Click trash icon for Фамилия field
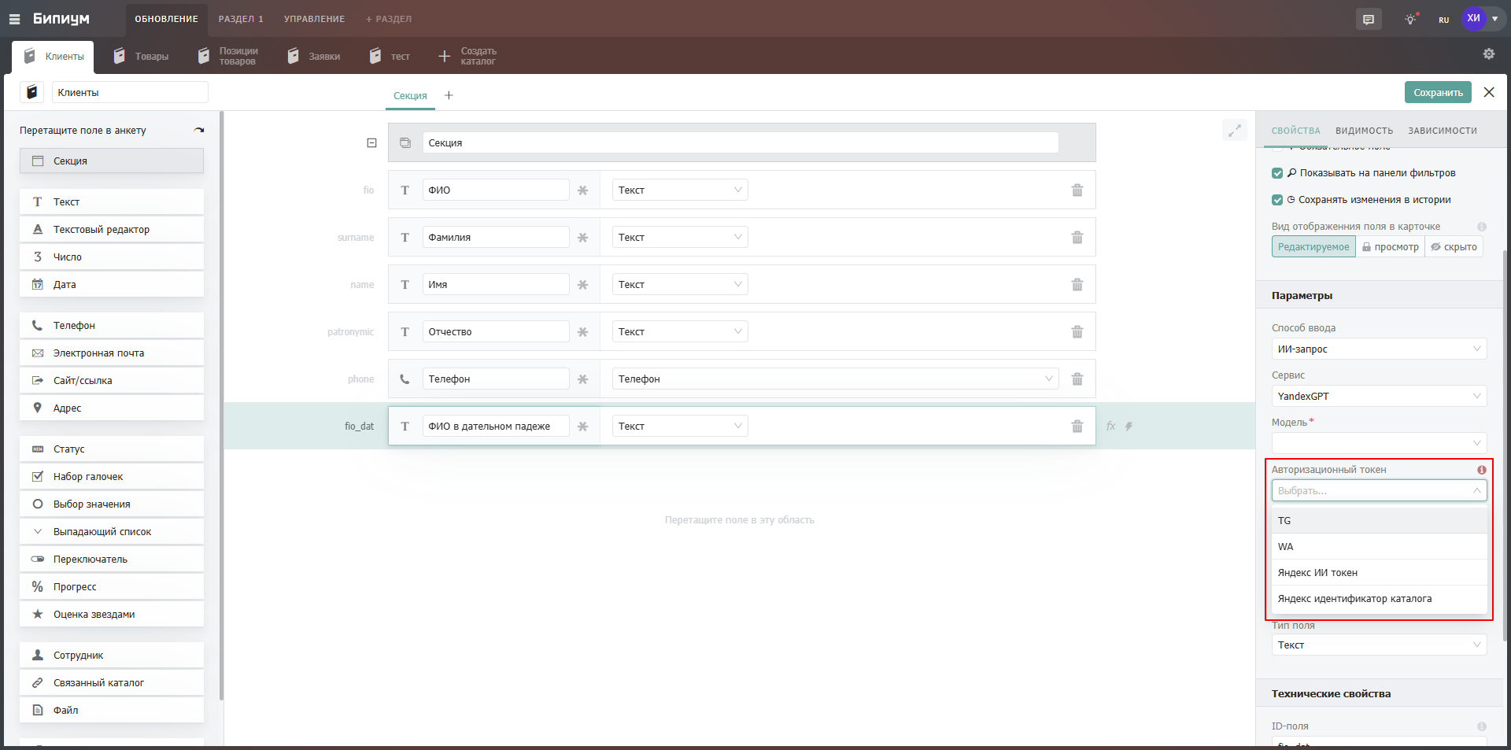This screenshot has height=750, width=1511. 1077,238
